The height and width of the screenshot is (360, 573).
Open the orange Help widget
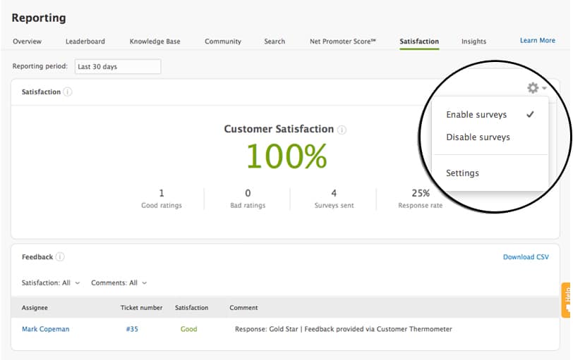point(566,300)
